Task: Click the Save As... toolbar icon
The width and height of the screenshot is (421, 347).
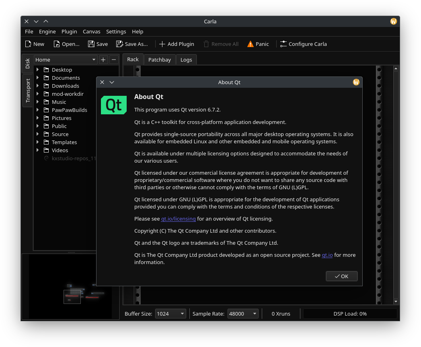Action: 119,44
